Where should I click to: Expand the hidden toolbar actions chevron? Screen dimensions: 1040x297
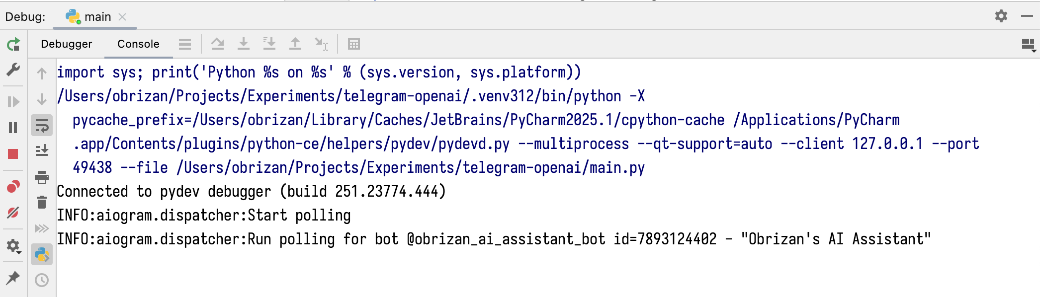42,228
